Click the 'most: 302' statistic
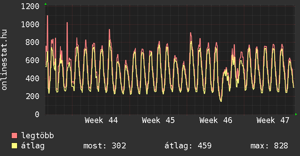 pyautogui.click(x=104, y=146)
